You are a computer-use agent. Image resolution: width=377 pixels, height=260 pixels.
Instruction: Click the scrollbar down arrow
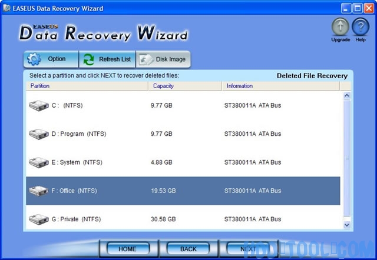[347, 225]
